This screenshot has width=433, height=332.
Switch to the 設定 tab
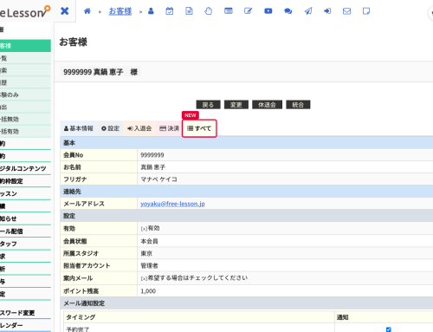pos(110,128)
